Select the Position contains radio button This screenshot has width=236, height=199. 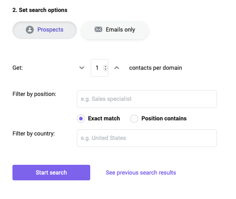(x=134, y=119)
